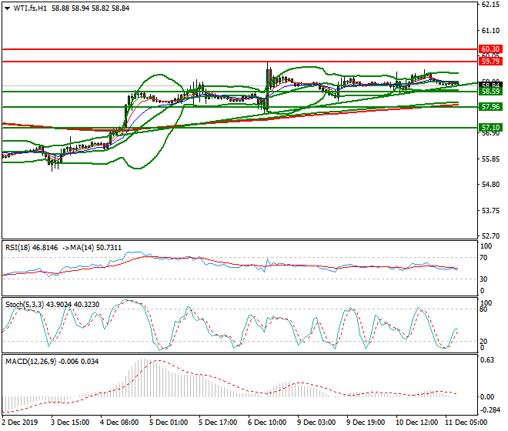This screenshot has width=508, height=431.
Task: Click the 54.80 value on price scale
Action: click(490, 185)
